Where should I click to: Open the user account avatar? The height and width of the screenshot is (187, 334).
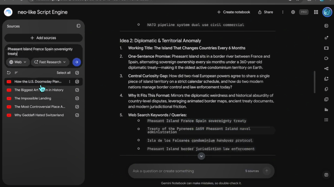[327, 12]
